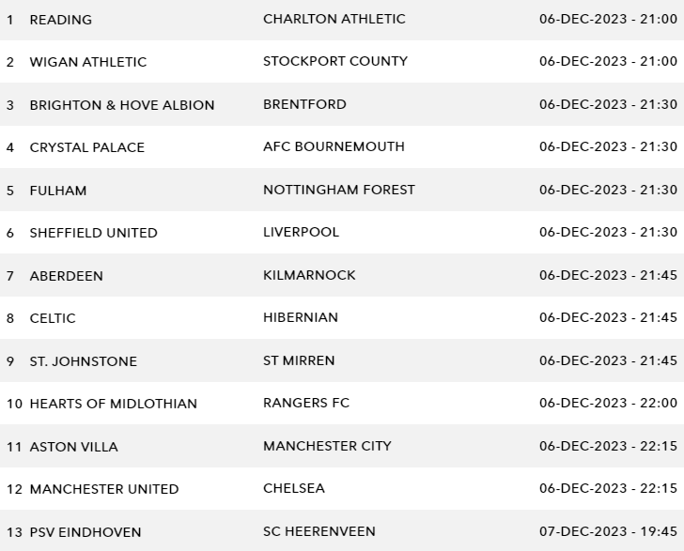684x551 pixels.
Task: Click Fulham home team
Action: [58, 191]
